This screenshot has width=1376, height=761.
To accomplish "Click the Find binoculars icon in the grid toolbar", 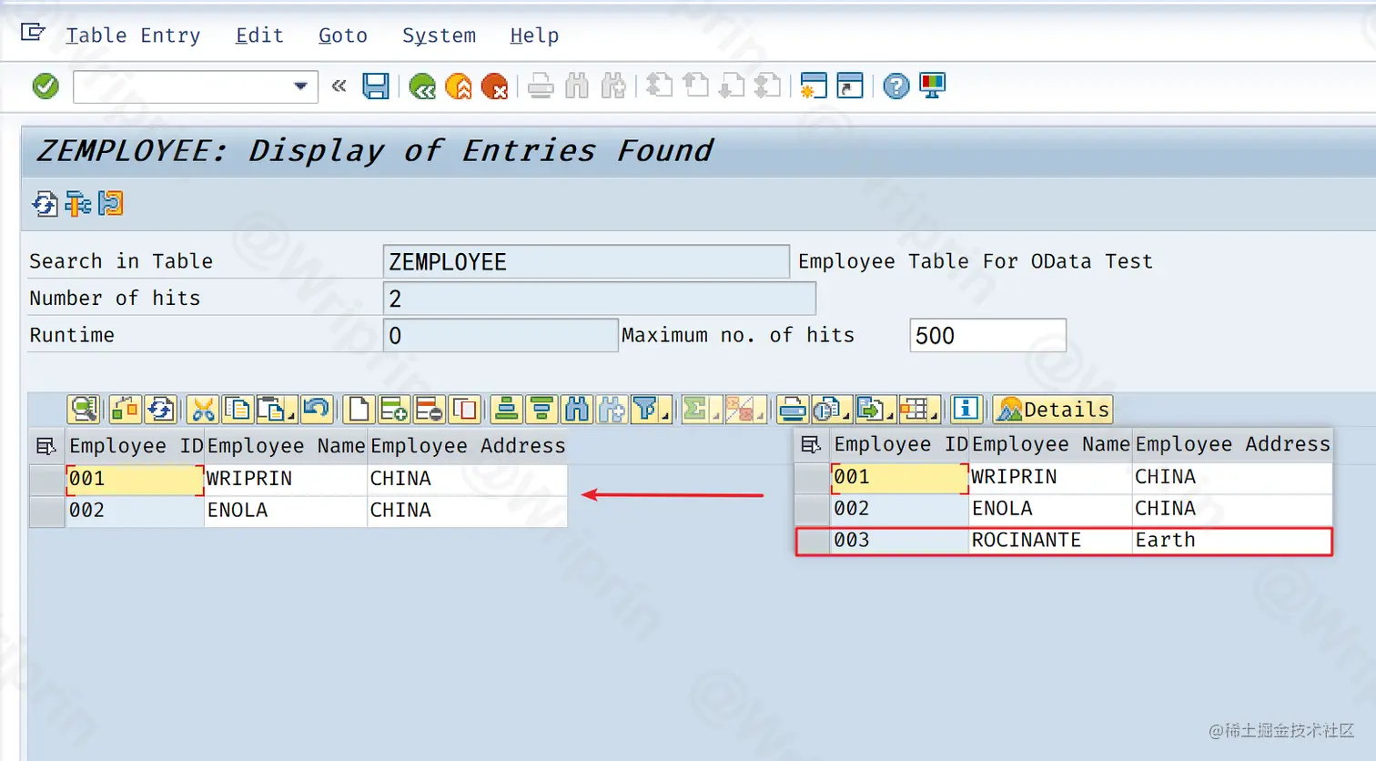I will pos(577,410).
